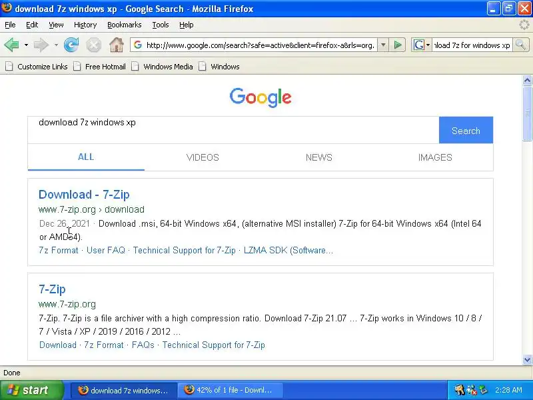533x400 pixels.
Task: Switch to the NEWS tab
Action: click(319, 157)
